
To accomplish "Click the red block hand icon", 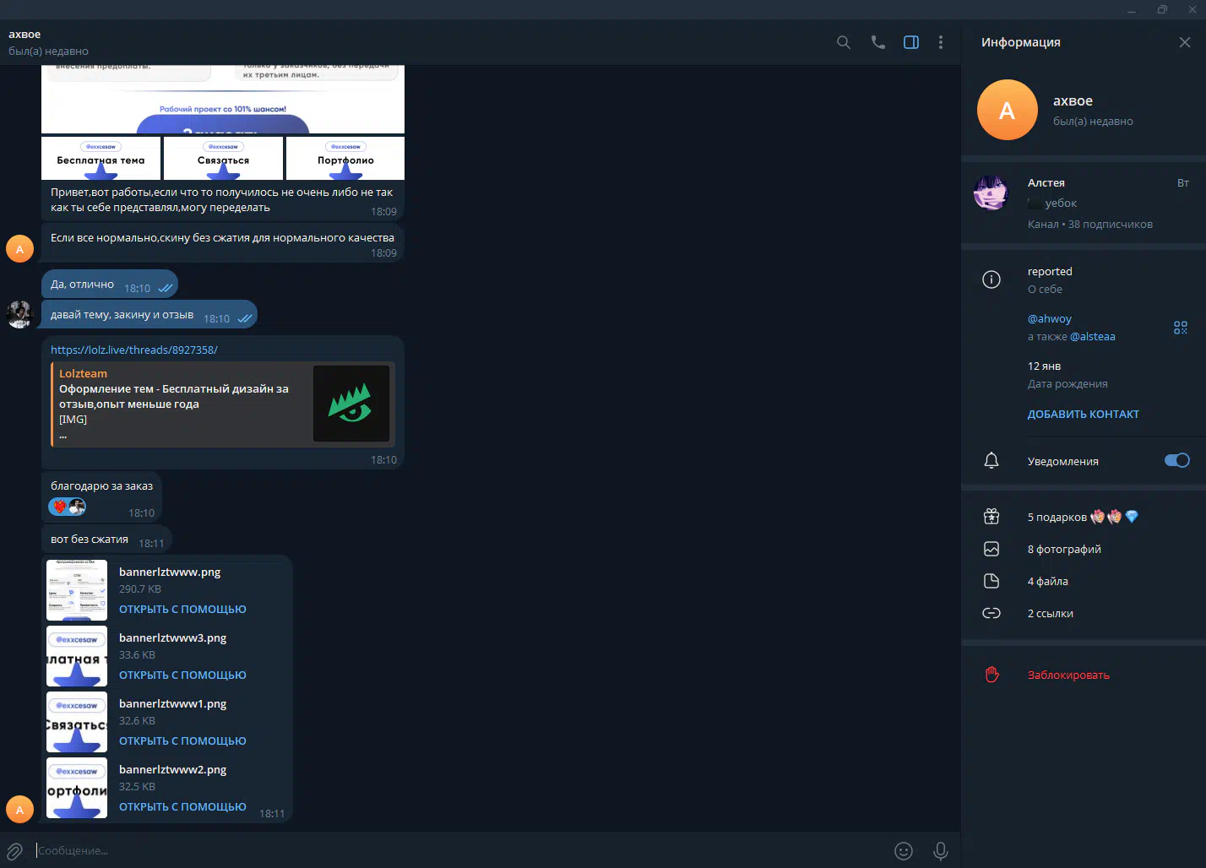I will pos(991,675).
